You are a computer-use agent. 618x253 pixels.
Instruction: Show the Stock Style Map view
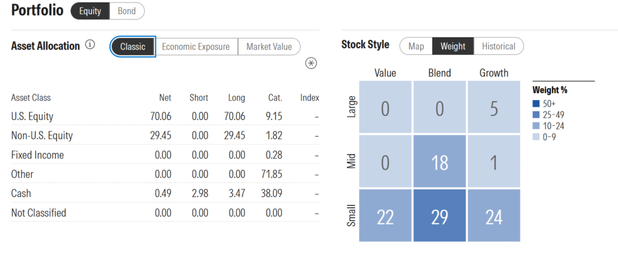tap(416, 46)
